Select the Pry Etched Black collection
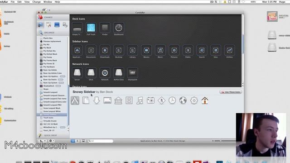 (53, 54)
